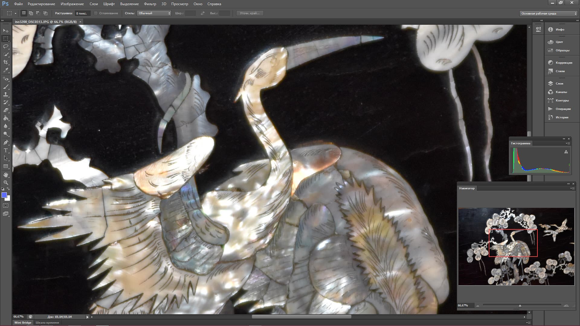Pick the Eyedropper tool
Viewport: 580px width, 326px height.
6,70
